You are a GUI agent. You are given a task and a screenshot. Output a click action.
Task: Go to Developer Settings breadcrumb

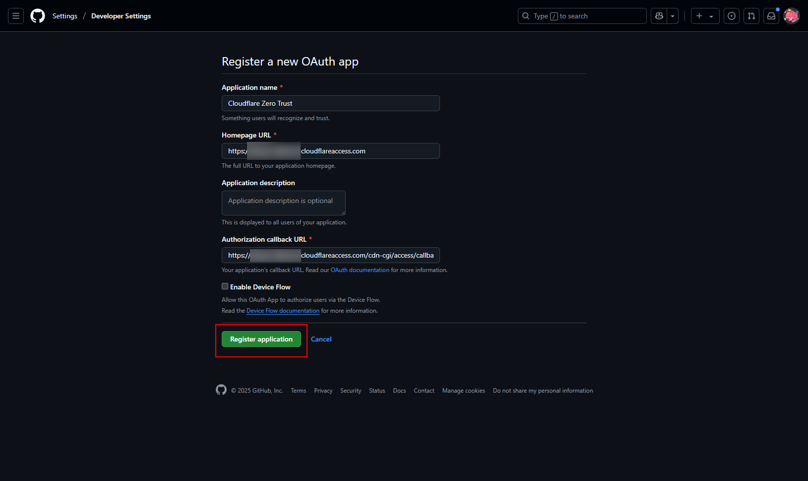(x=121, y=16)
